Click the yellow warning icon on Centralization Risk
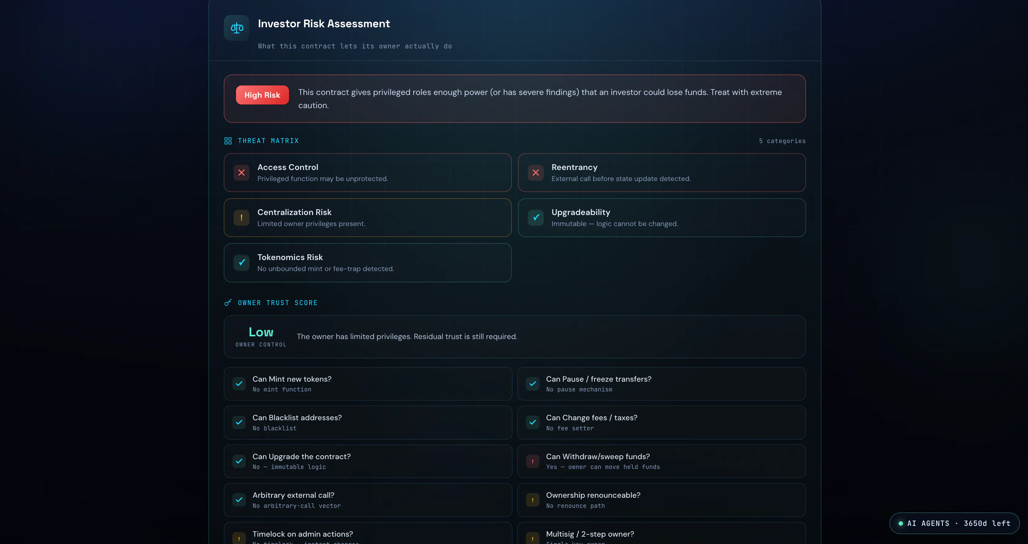The image size is (1028, 544). (x=242, y=218)
